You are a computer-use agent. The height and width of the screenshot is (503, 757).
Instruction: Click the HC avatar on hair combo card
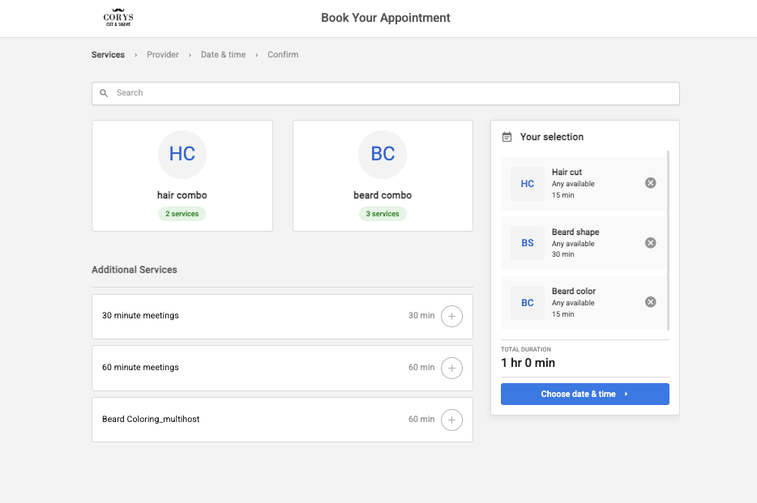(x=182, y=155)
